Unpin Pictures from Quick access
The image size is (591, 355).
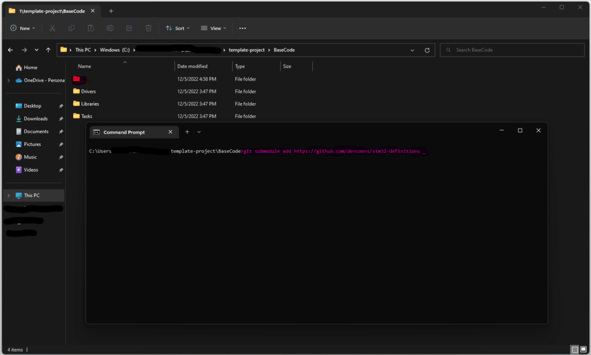click(x=61, y=145)
